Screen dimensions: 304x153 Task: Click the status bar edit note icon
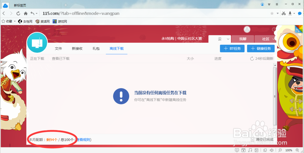[257, 150]
